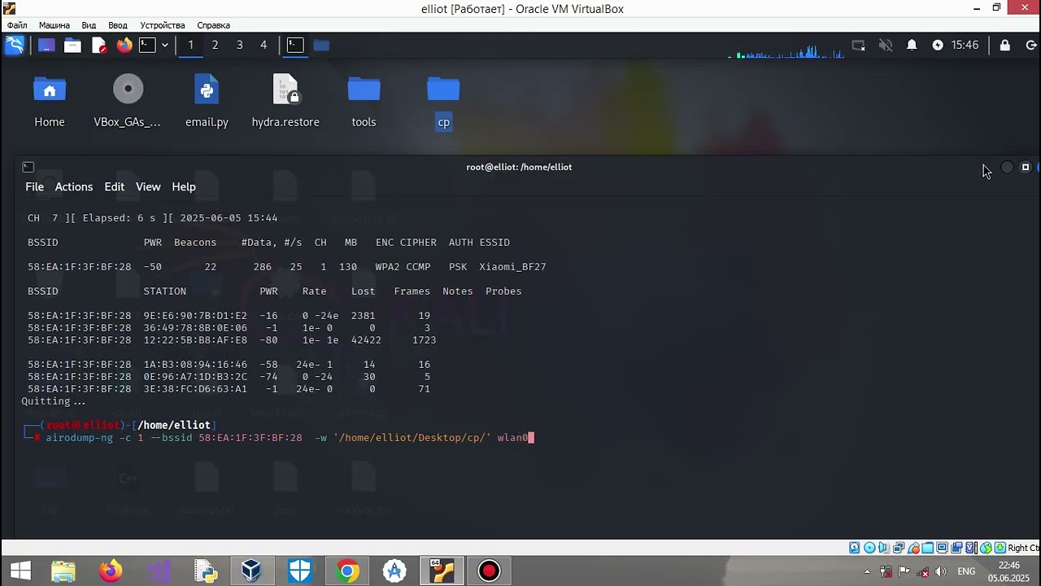This screenshot has width=1041, height=586.
Task: Select email.py on the desktop
Action: pyautogui.click(x=207, y=102)
